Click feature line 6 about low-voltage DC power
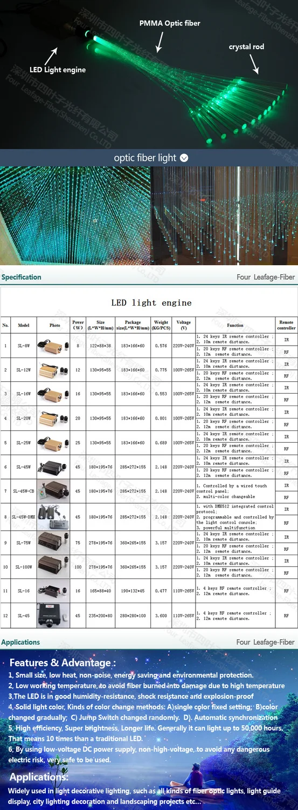The width and height of the screenshot is (298, 810). tap(139, 754)
